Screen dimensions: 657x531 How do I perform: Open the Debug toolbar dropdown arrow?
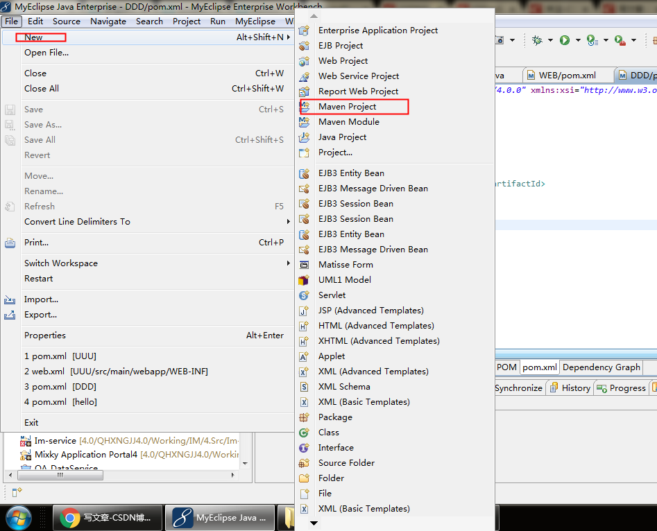click(x=551, y=40)
